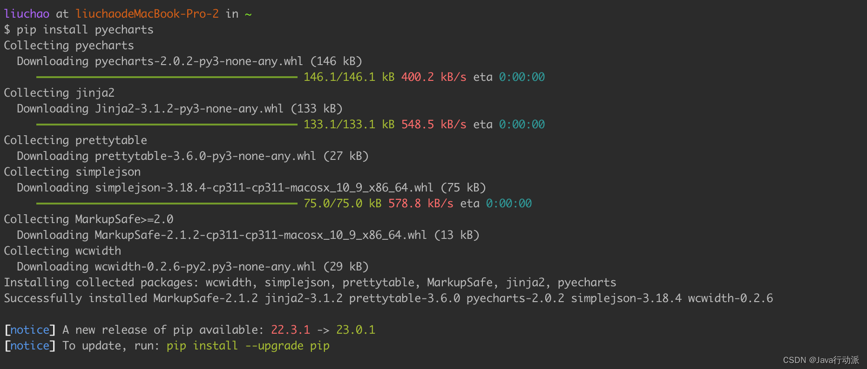Click the 'Collecting prettytable' line
This screenshot has width=867, height=369.
coord(75,140)
